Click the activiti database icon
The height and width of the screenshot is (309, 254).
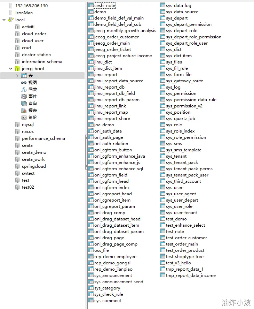(17, 27)
